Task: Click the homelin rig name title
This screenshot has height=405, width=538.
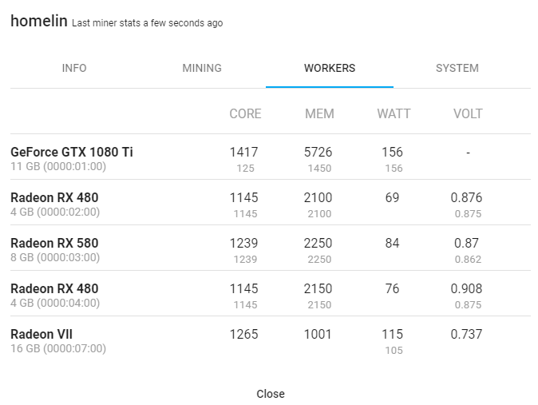Action: click(x=39, y=21)
